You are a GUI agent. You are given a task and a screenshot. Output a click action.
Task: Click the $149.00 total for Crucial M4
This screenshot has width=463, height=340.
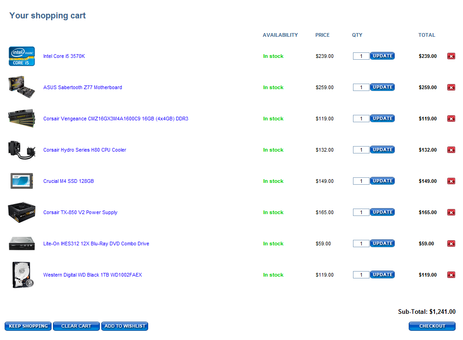click(x=428, y=181)
